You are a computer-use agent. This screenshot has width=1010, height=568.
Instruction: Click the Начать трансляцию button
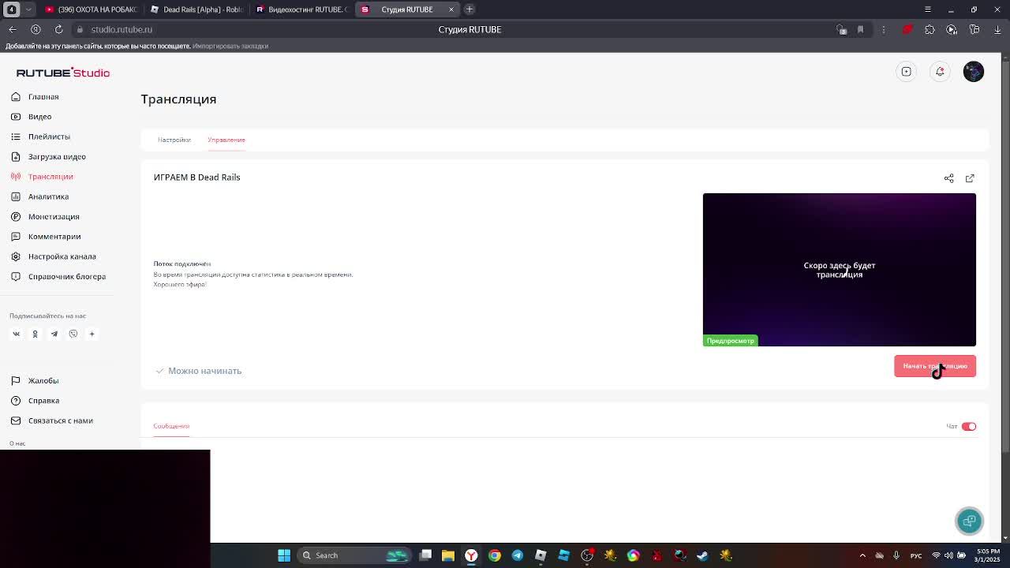(x=935, y=366)
